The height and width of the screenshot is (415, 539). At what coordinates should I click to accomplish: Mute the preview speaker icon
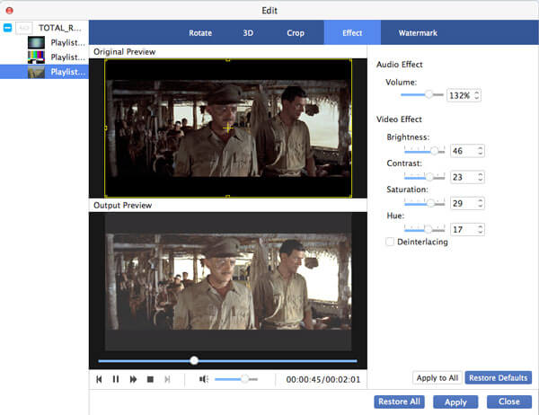click(204, 379)
